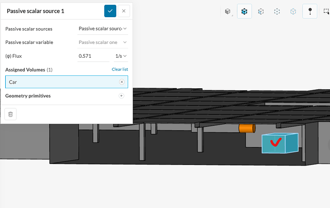Remove Car from assigned volumes

[x=121, y=82]
